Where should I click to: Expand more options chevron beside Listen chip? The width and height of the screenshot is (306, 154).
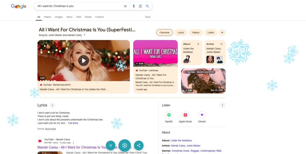tap(222, 33)
